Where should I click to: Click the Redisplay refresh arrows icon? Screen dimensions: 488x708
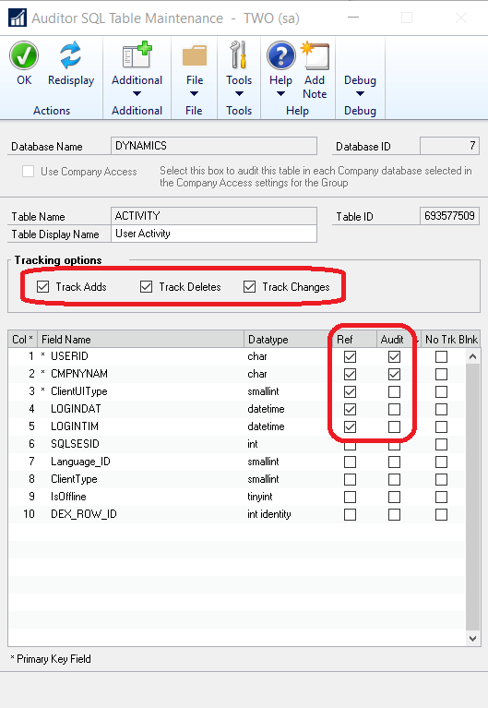point(71,55)
